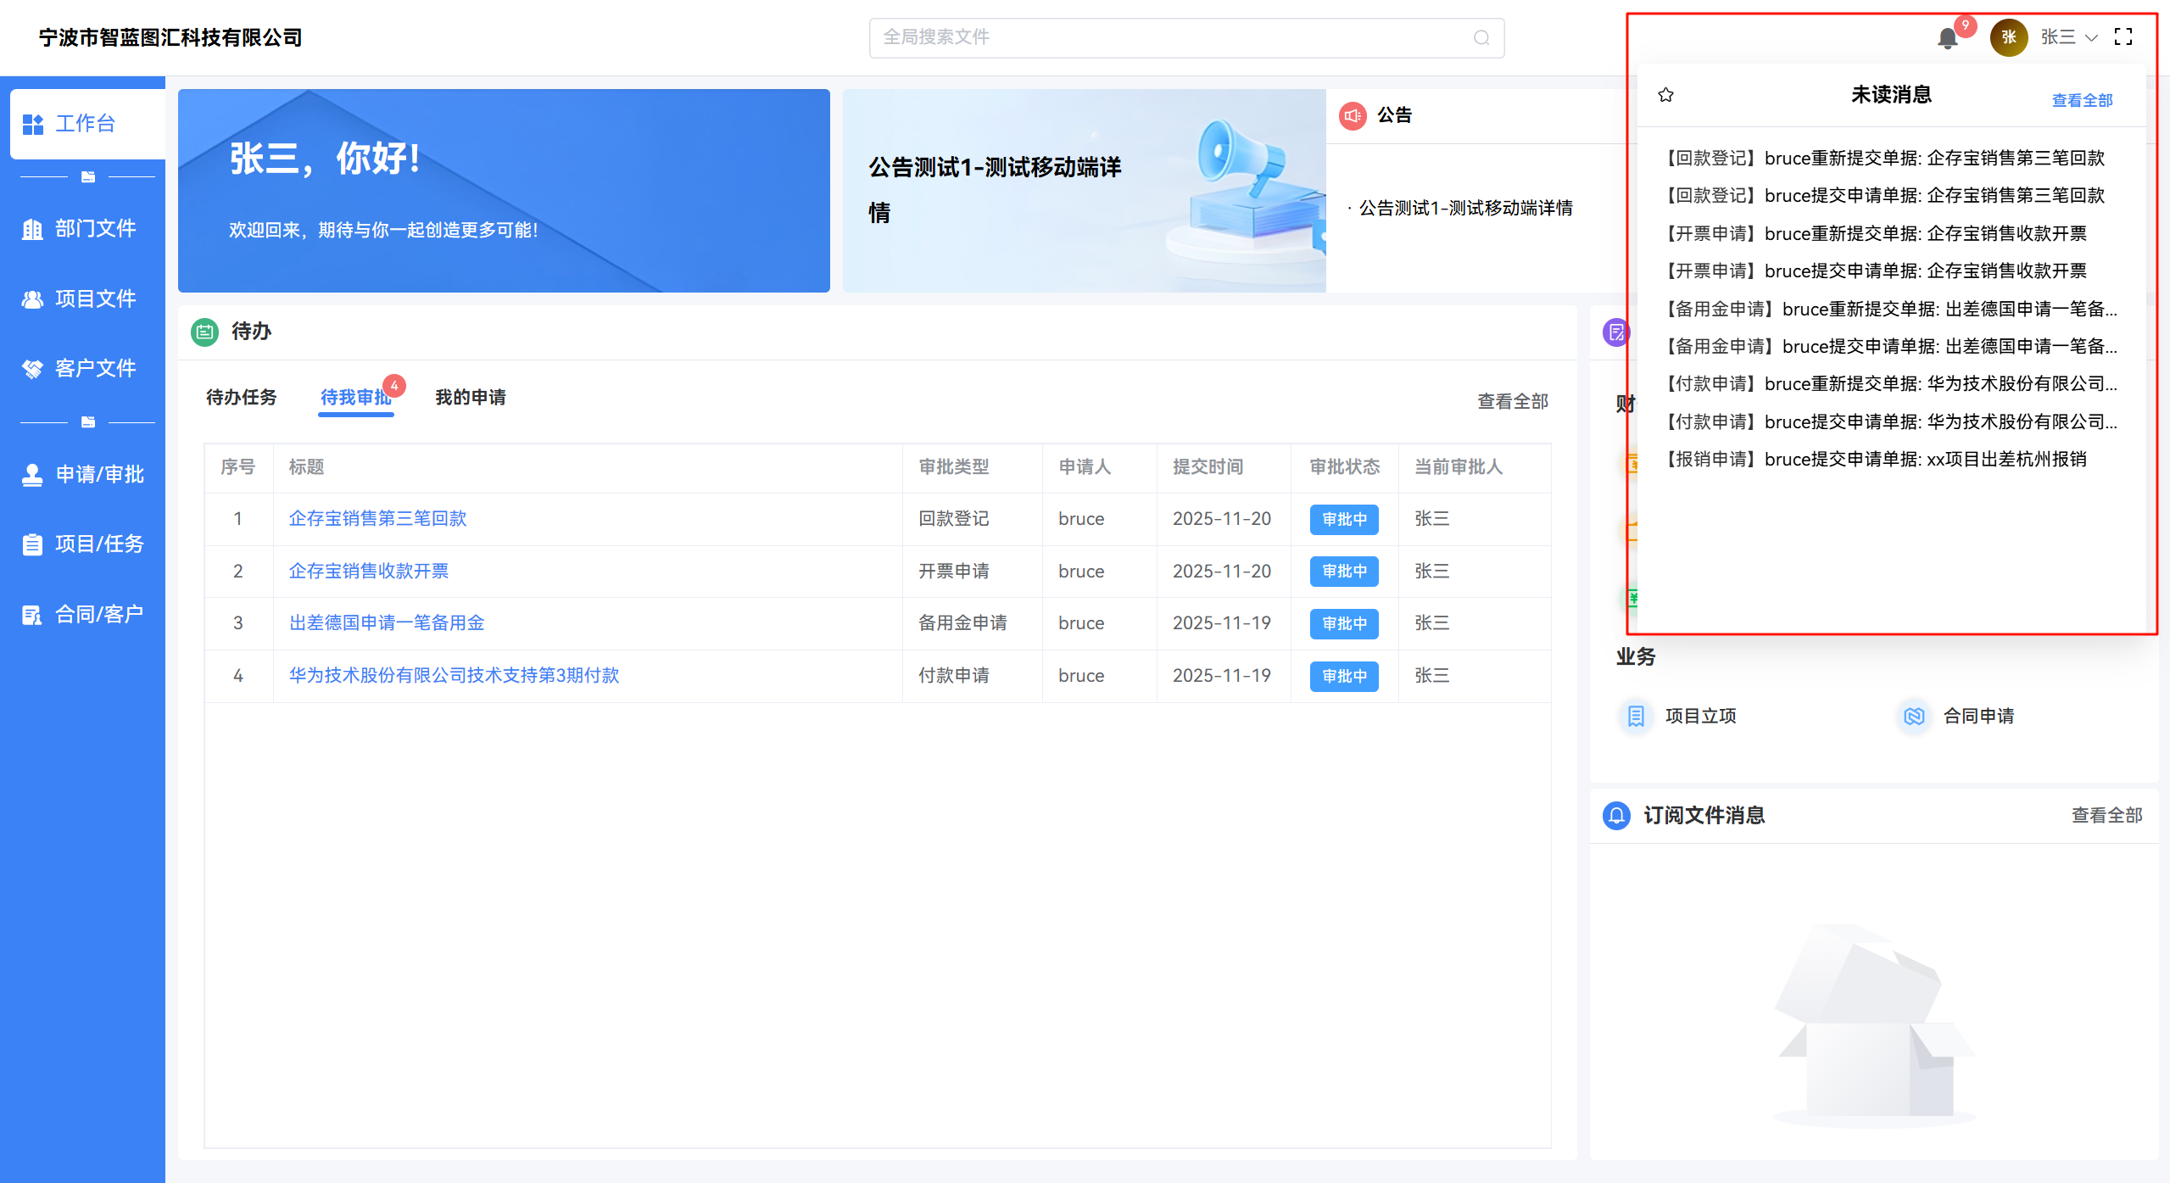This screenshot has width=2170, height=1183.
Task: Open the 报销申请 unread message
Action: click(1876, 459)
